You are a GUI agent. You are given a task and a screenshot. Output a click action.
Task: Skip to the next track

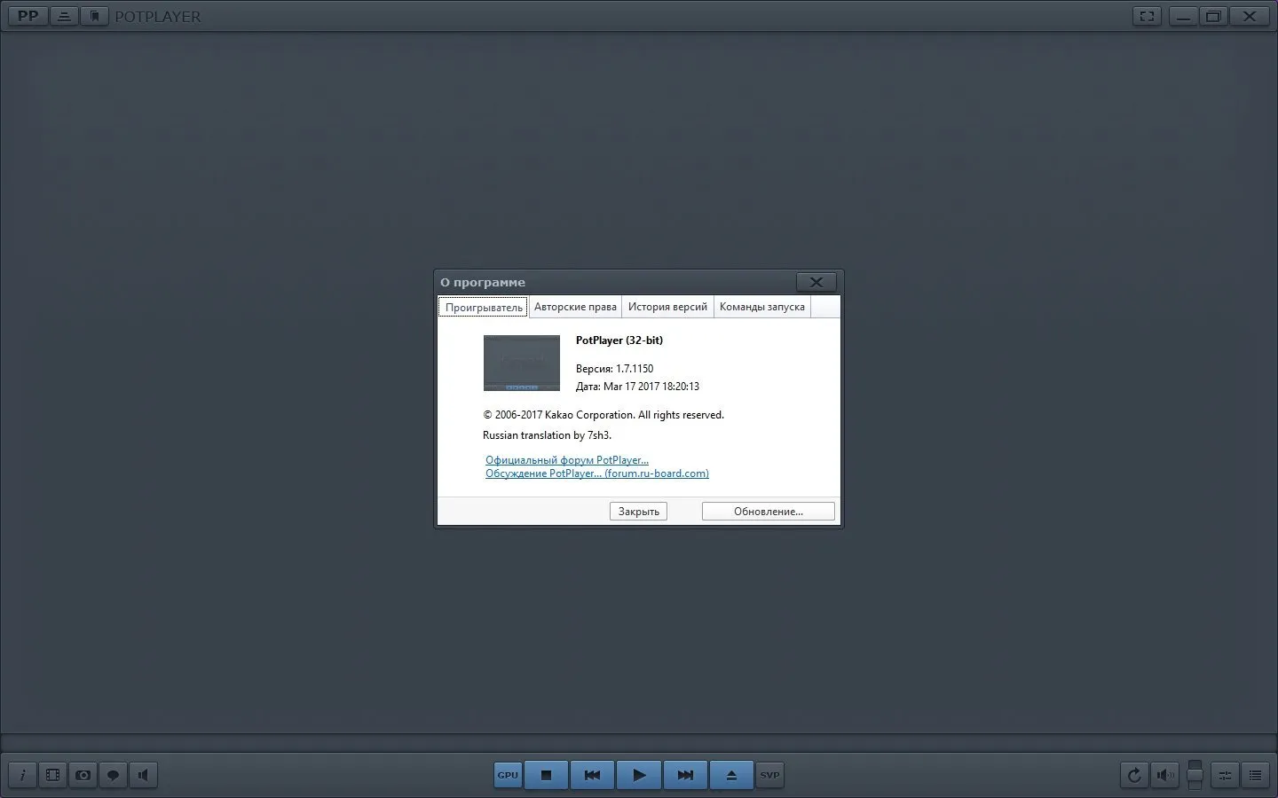(x=685, y=775)
